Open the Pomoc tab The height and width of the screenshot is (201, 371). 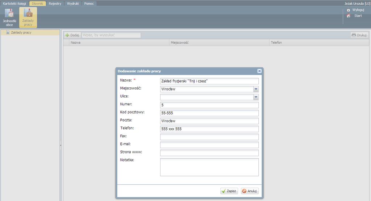[89, 4]
